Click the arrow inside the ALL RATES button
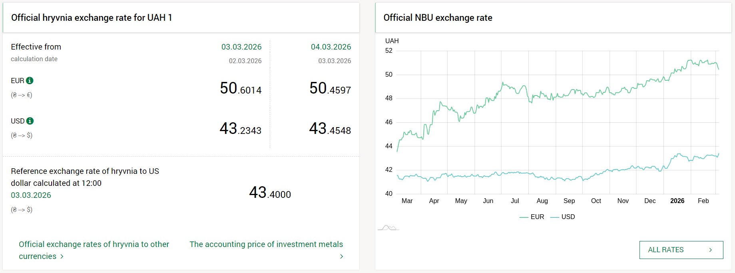The image size is (735, 273). coord(710,250)
